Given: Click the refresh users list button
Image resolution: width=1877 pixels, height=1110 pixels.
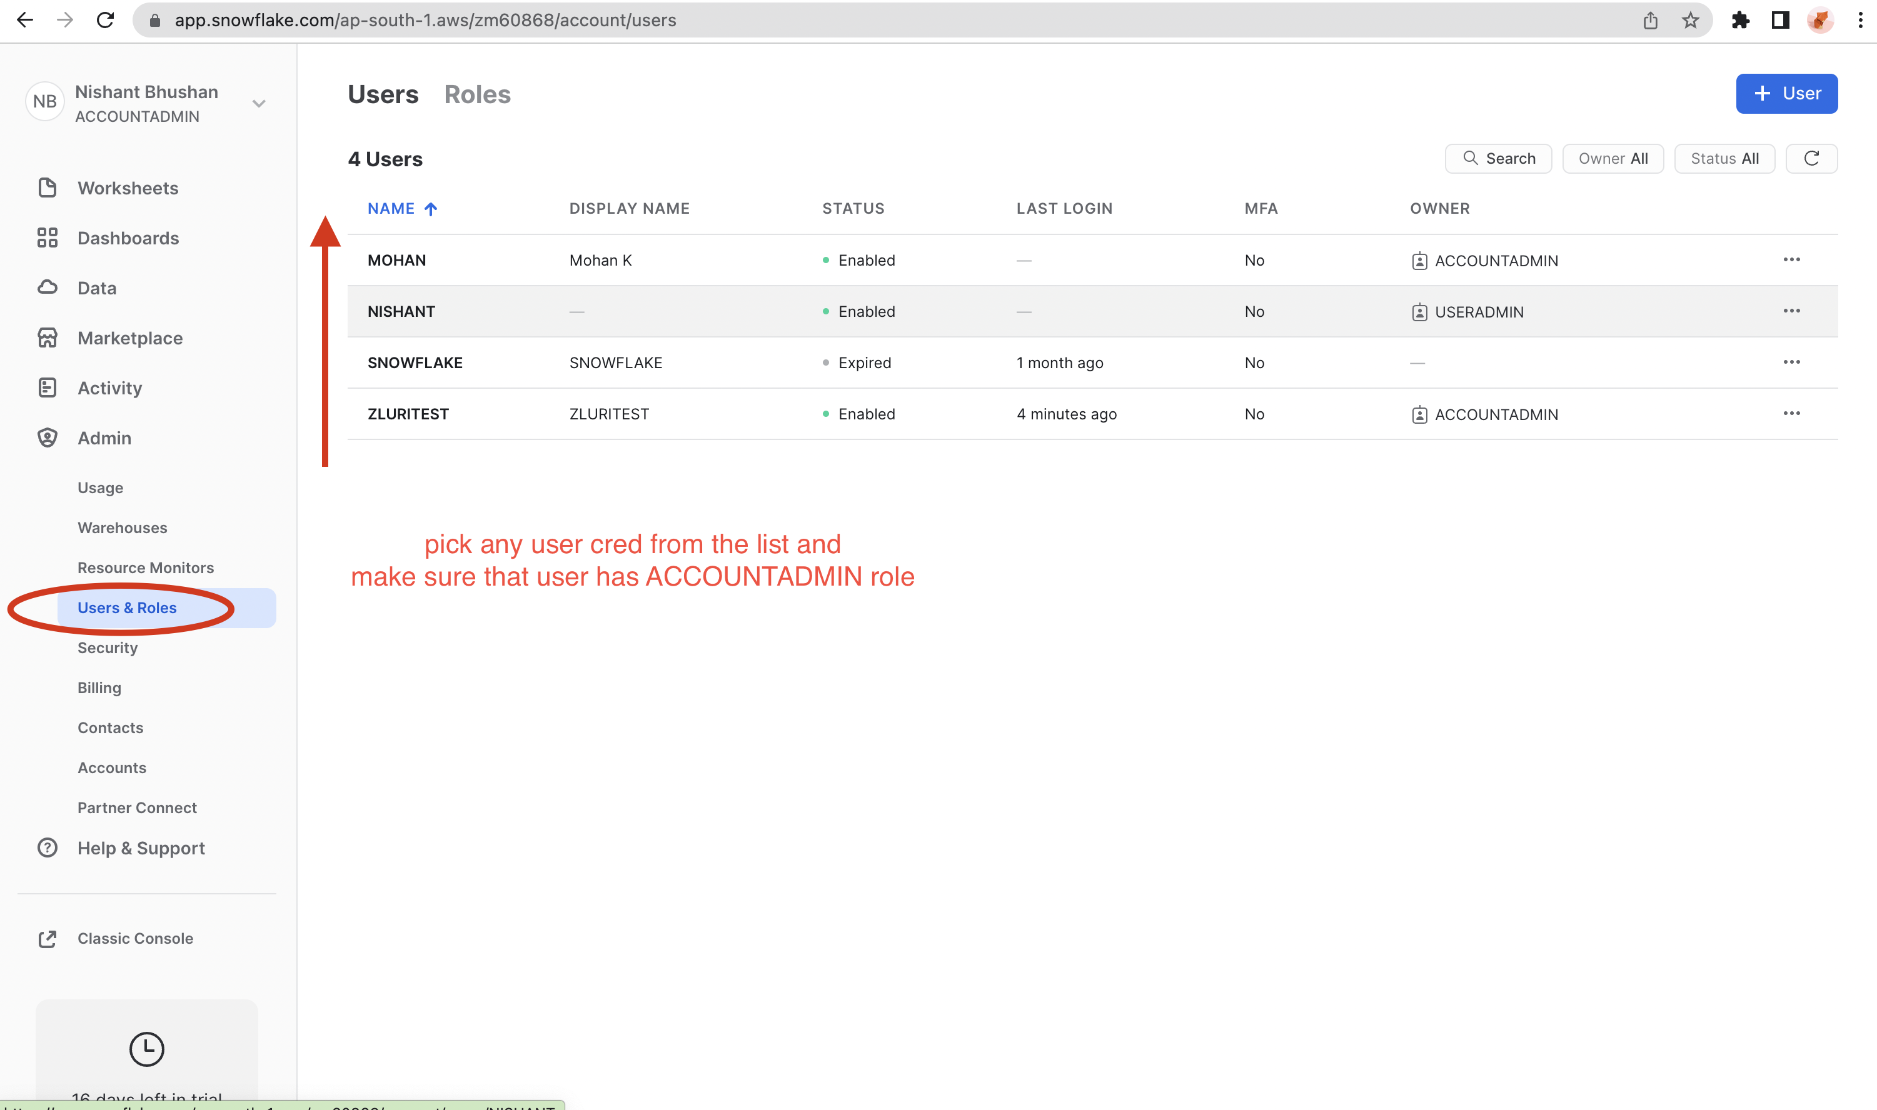Looking at the screenshot, I should (x=1811, y=159).
